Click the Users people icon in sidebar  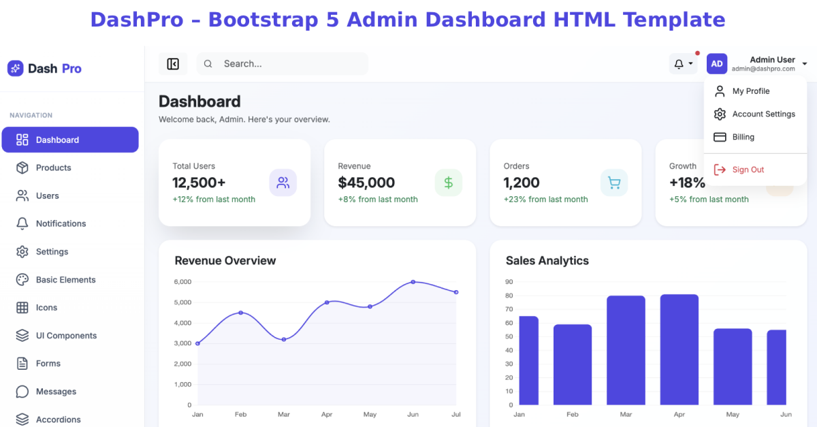point(22,195)
